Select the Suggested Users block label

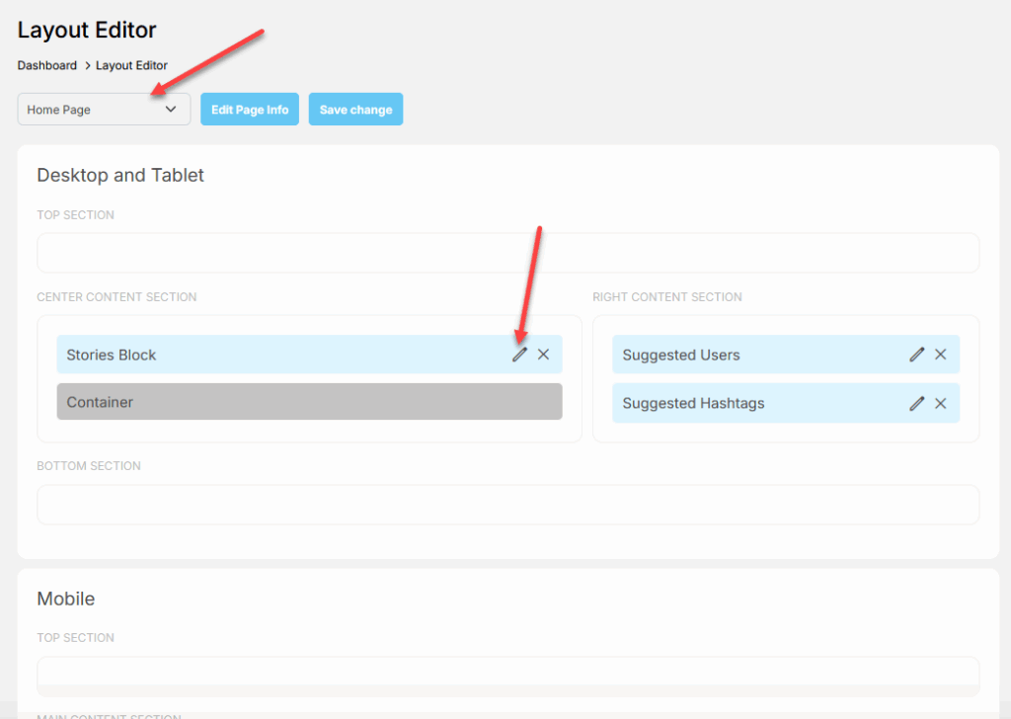click(x=681, y=355)
